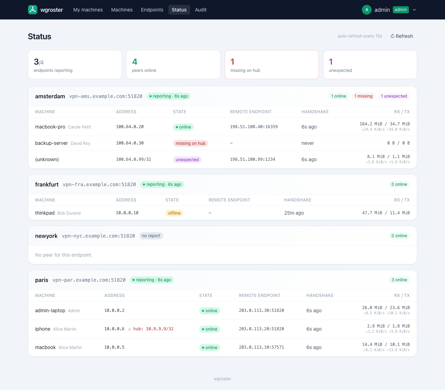The width and height of the screenshot is (445, 390).
Task: Click the unexpected state badge
Action: coord(187,160)
